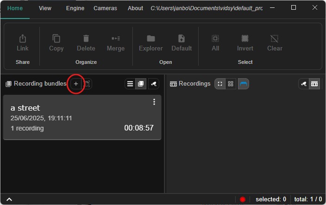Click the Recording bundles panel title
326x205 pixels.
[x=40, y=83]
